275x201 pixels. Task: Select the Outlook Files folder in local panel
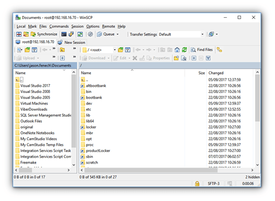tap(31, 121)
